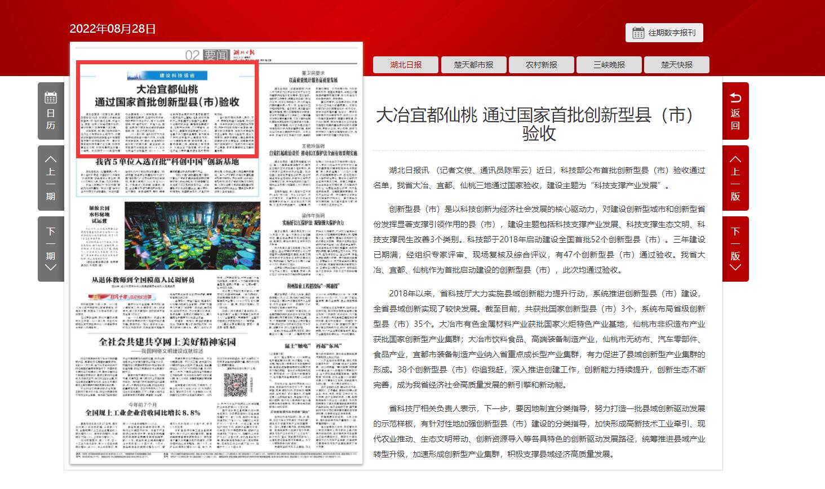The image size is (825, 489).
Task: Go to next issue 下一期
Action: point(51,249)
